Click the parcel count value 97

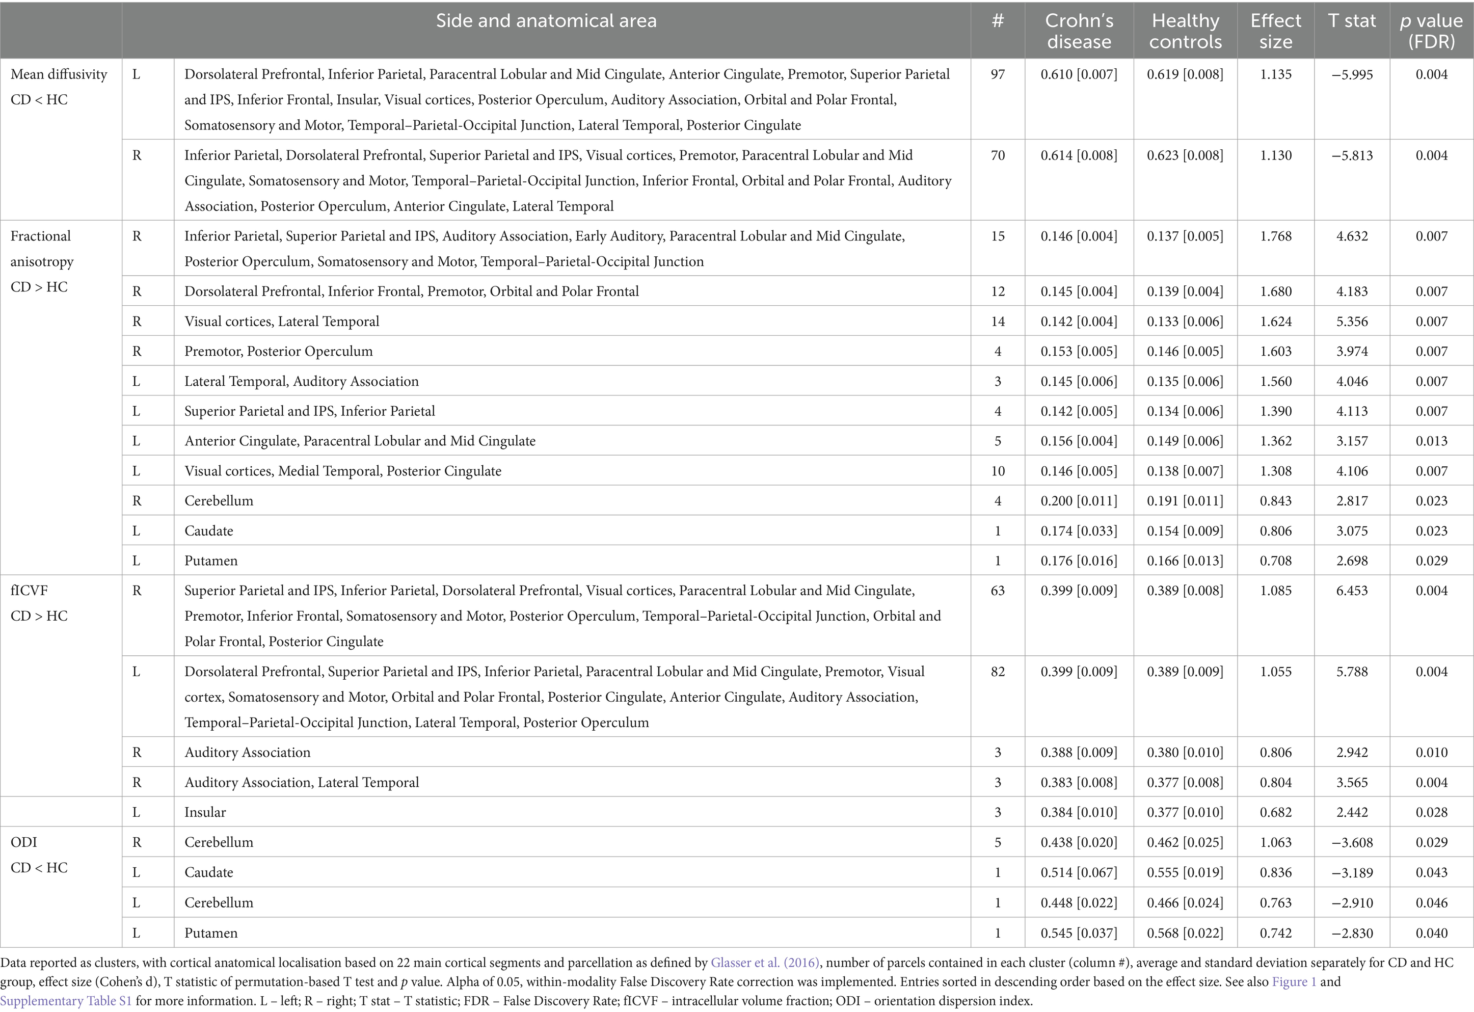coord(998,74)
